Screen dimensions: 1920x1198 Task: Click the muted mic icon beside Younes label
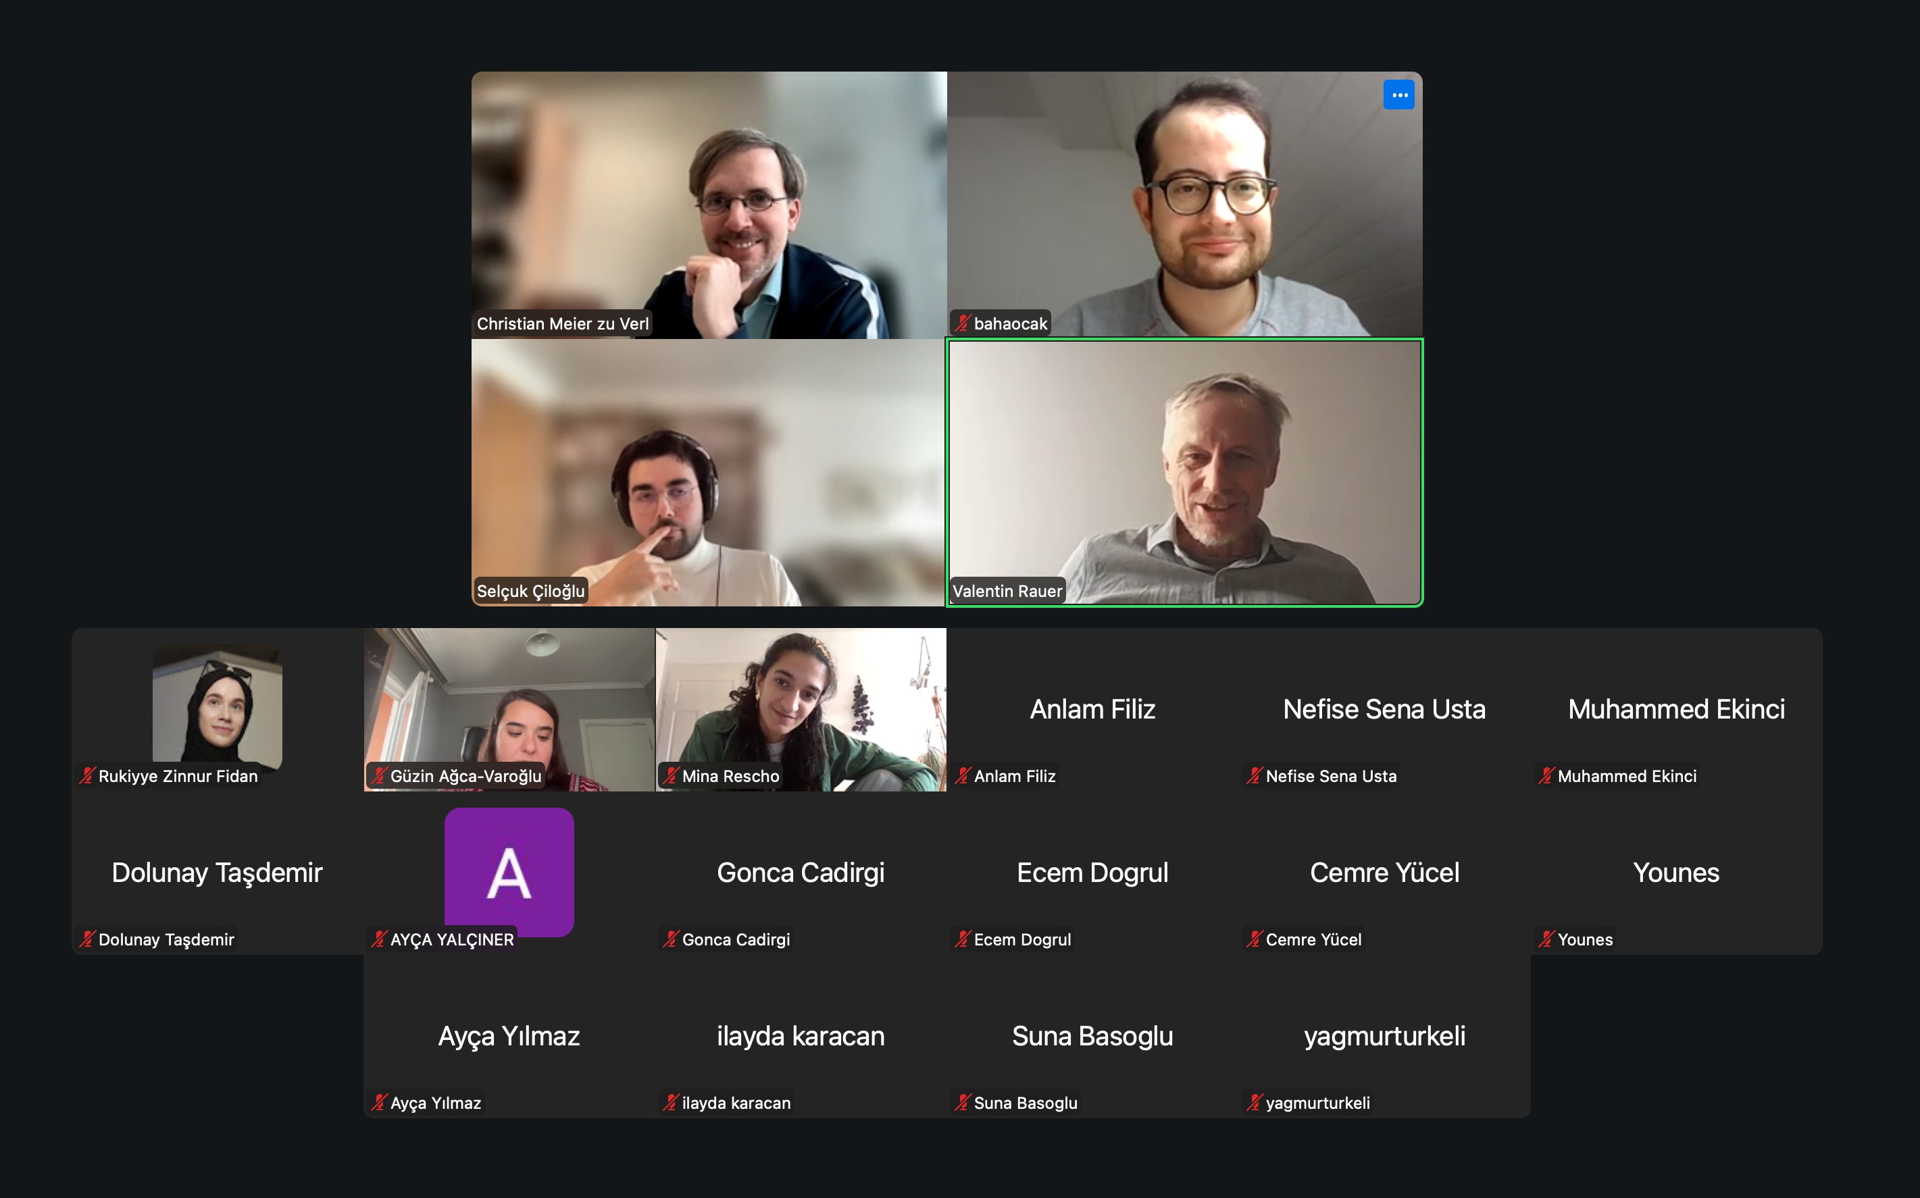1546,939
